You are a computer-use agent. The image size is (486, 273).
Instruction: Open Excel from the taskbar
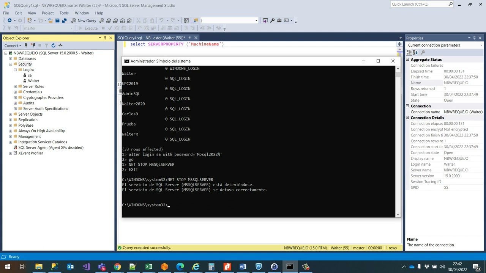(x=149, y=267)
